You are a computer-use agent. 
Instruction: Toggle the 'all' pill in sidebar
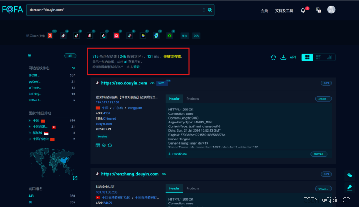tap(70, 55)
